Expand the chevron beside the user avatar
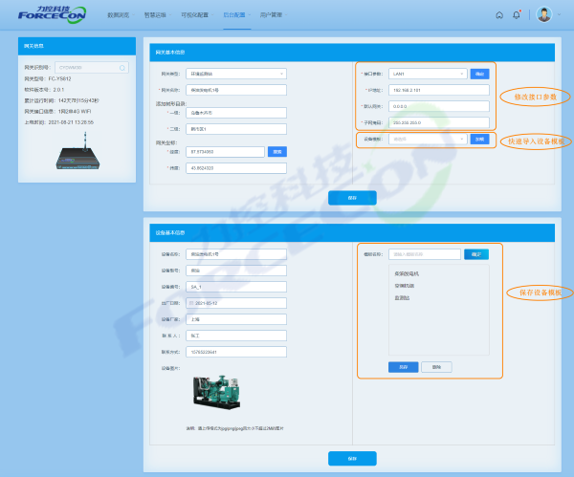 point(559,14)
